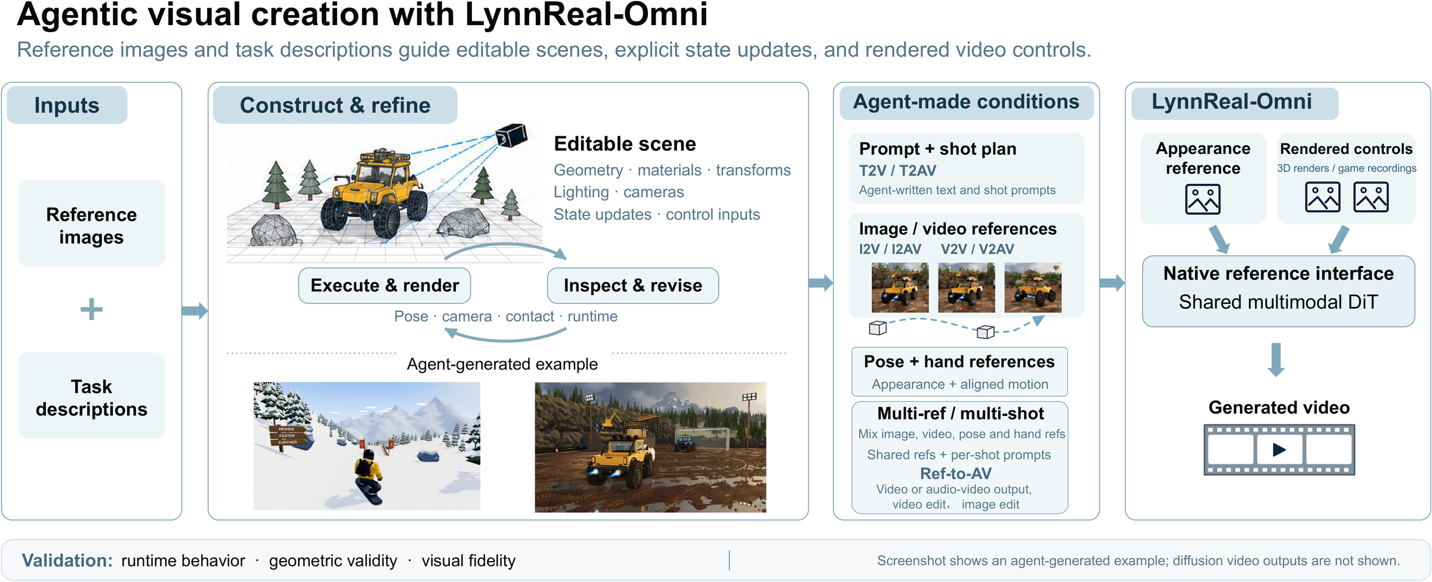Click the image icon under Appearance reference
The image size is (1432, 582).
click(x=1202, y=199)
